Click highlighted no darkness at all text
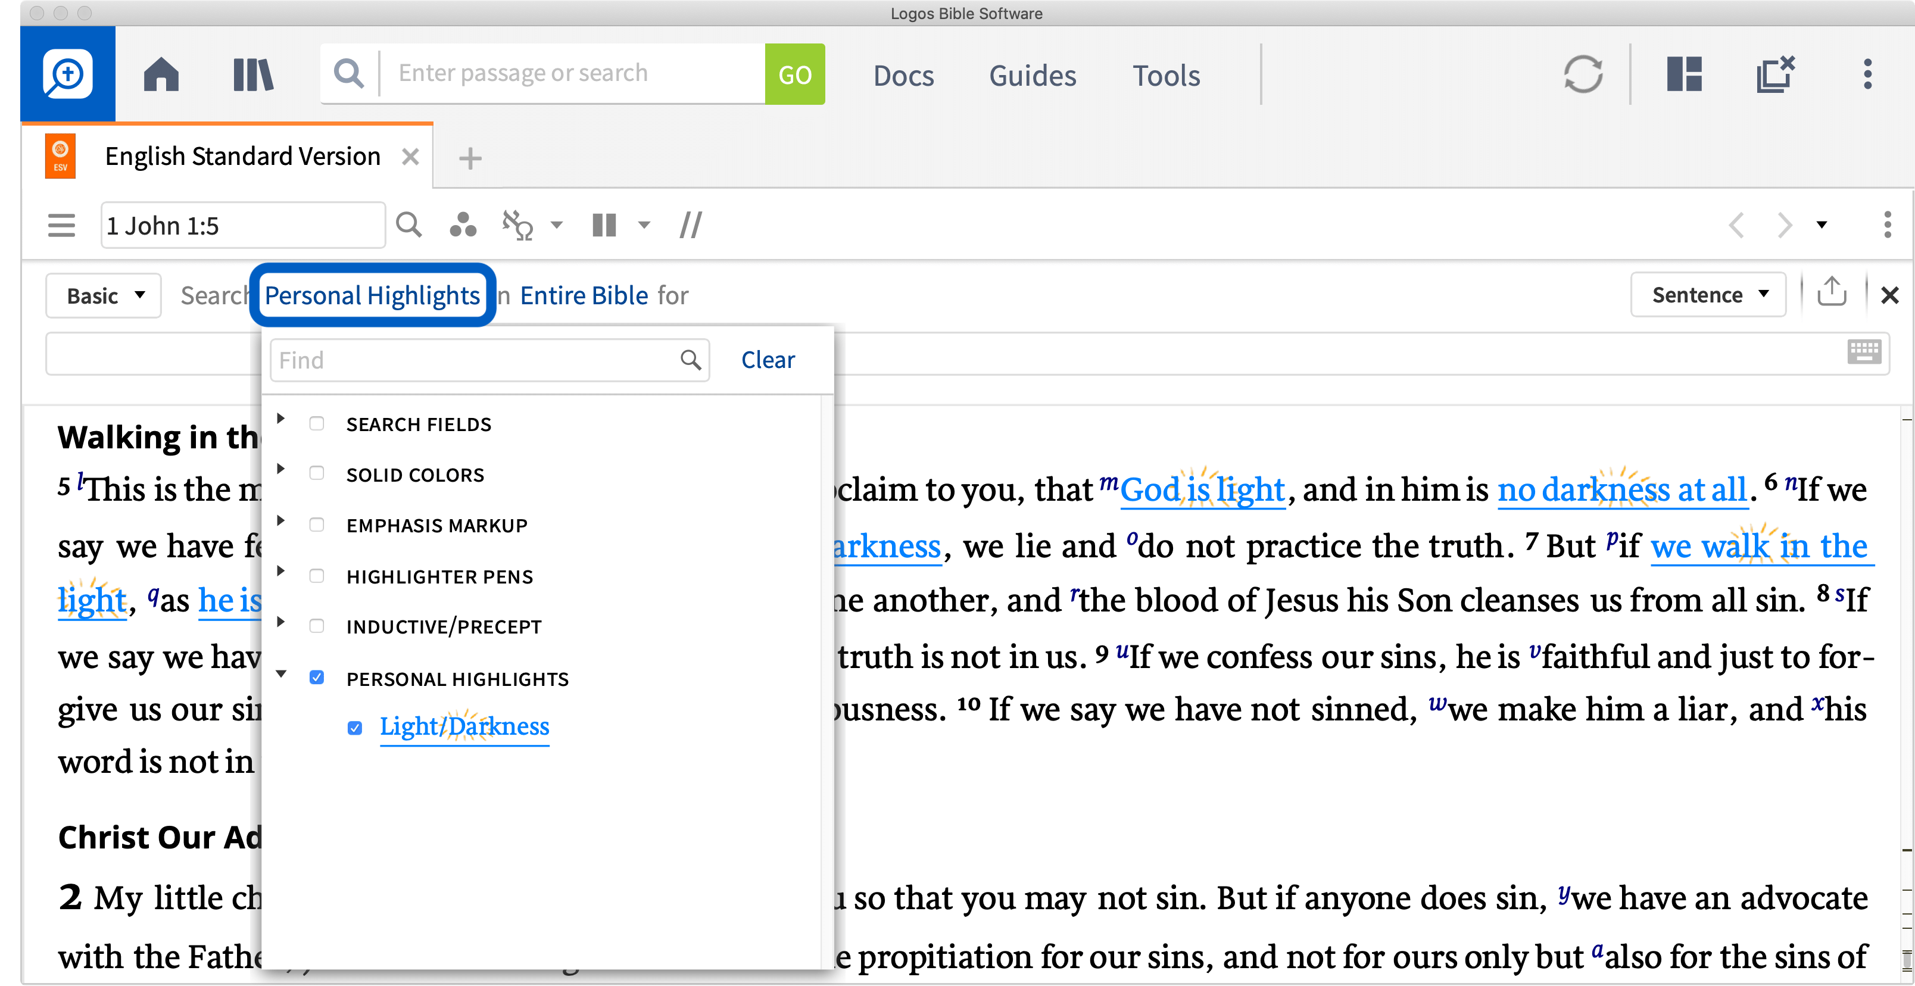 (1622, 489)
